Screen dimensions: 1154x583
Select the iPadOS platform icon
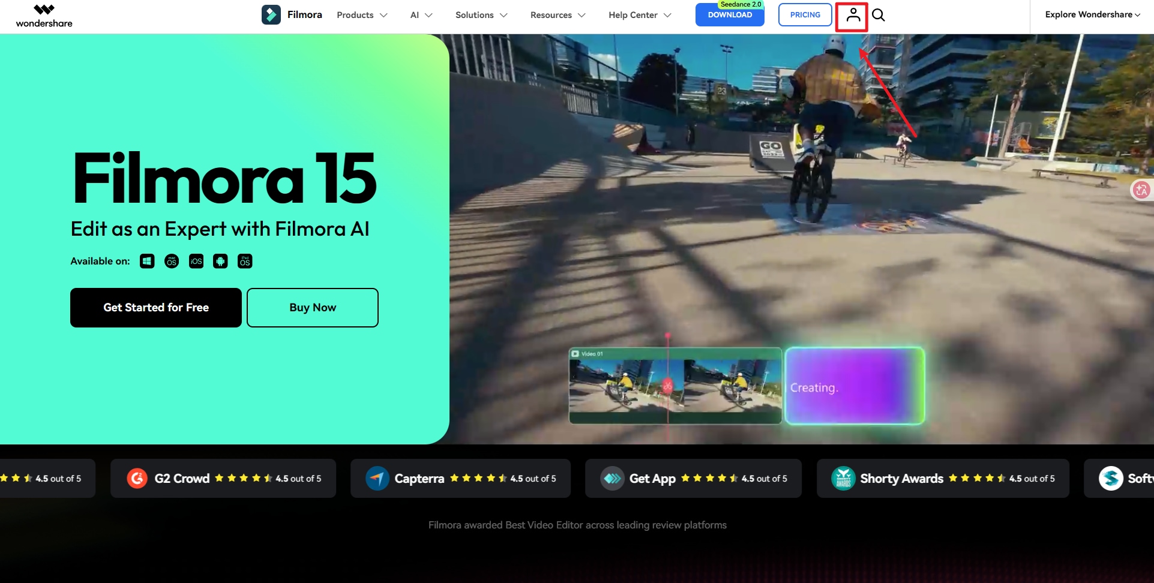[x=245, y=261]
